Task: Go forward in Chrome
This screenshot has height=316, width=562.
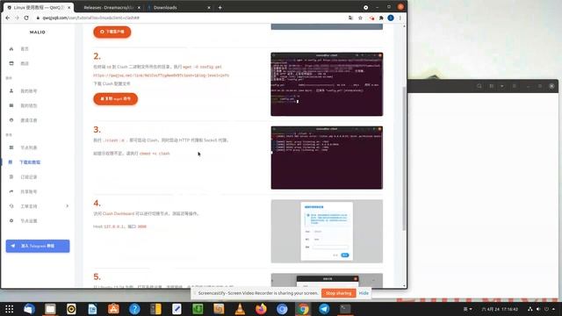Action: 17,18
